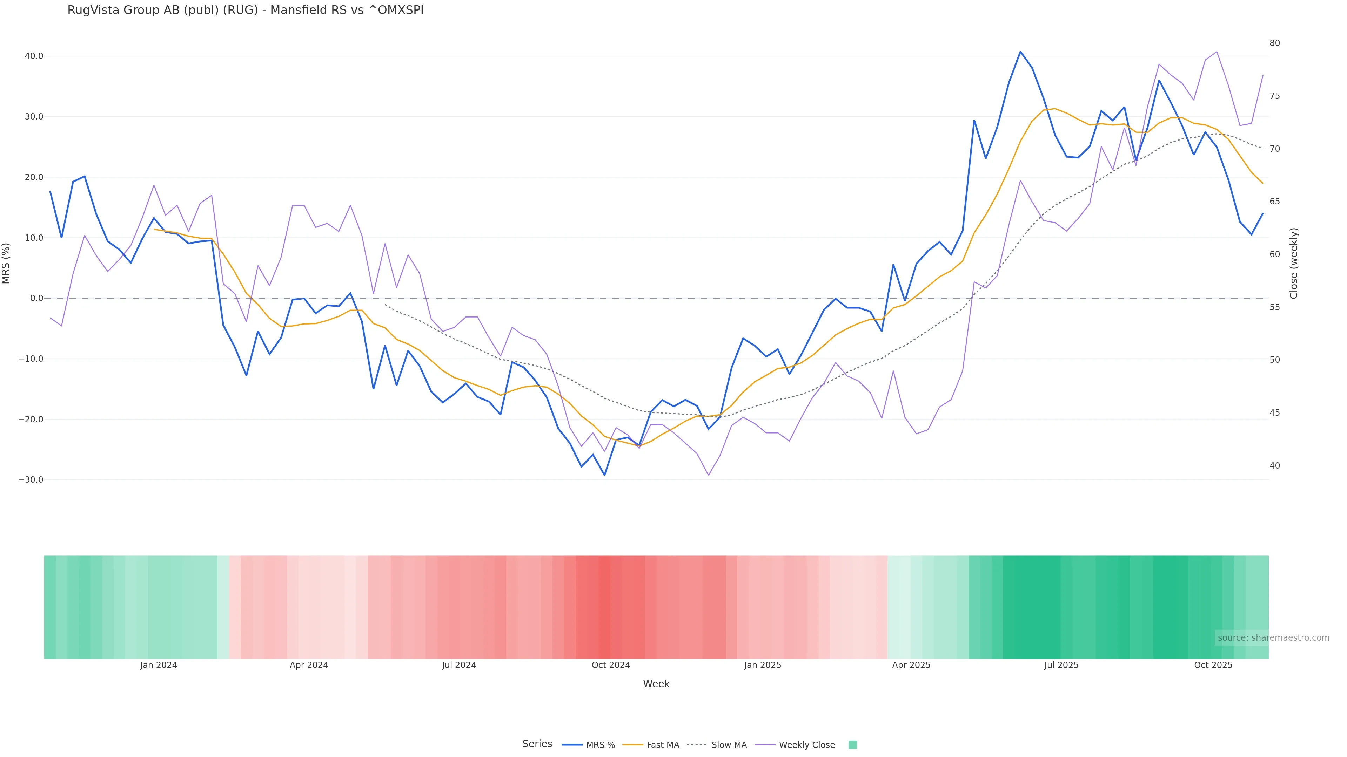Click the −30.0 MRS axis tick label

(x=31, y=480)
